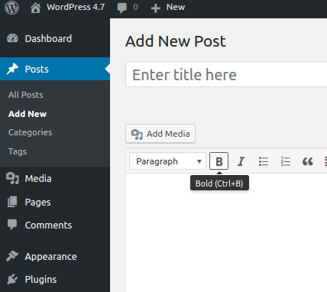Click the Paragraph dropdown arrow
This screenshot has width=327, height=292.
[x=199, y=161]
